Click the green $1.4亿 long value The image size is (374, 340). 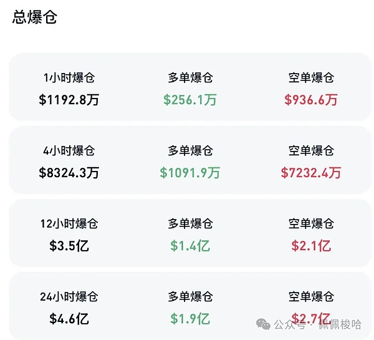[190, 245]
